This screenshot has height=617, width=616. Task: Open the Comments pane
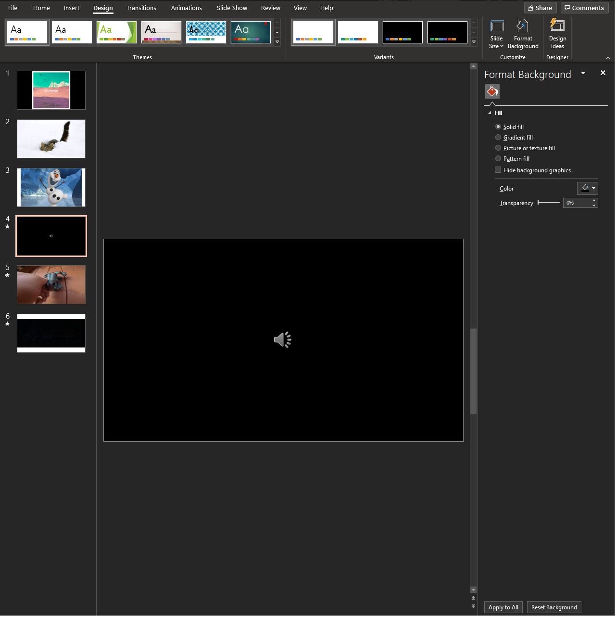pos(584,8)
